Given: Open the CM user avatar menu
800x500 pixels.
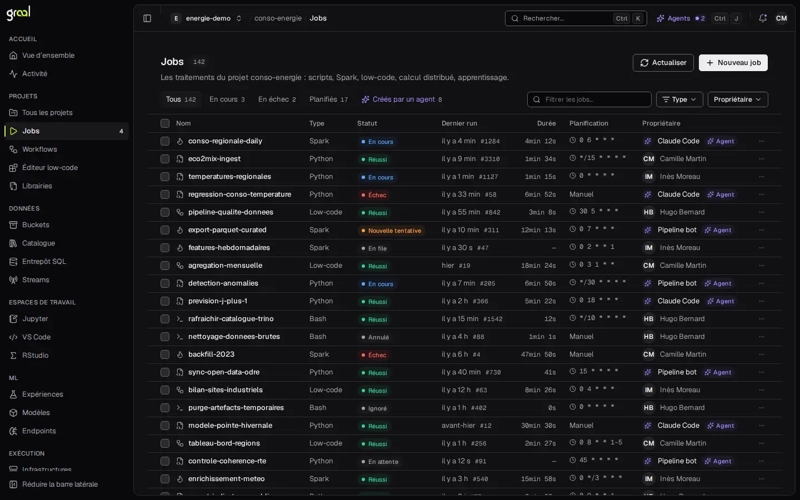Looking at the screenshot, I should (x=782, y=18).
